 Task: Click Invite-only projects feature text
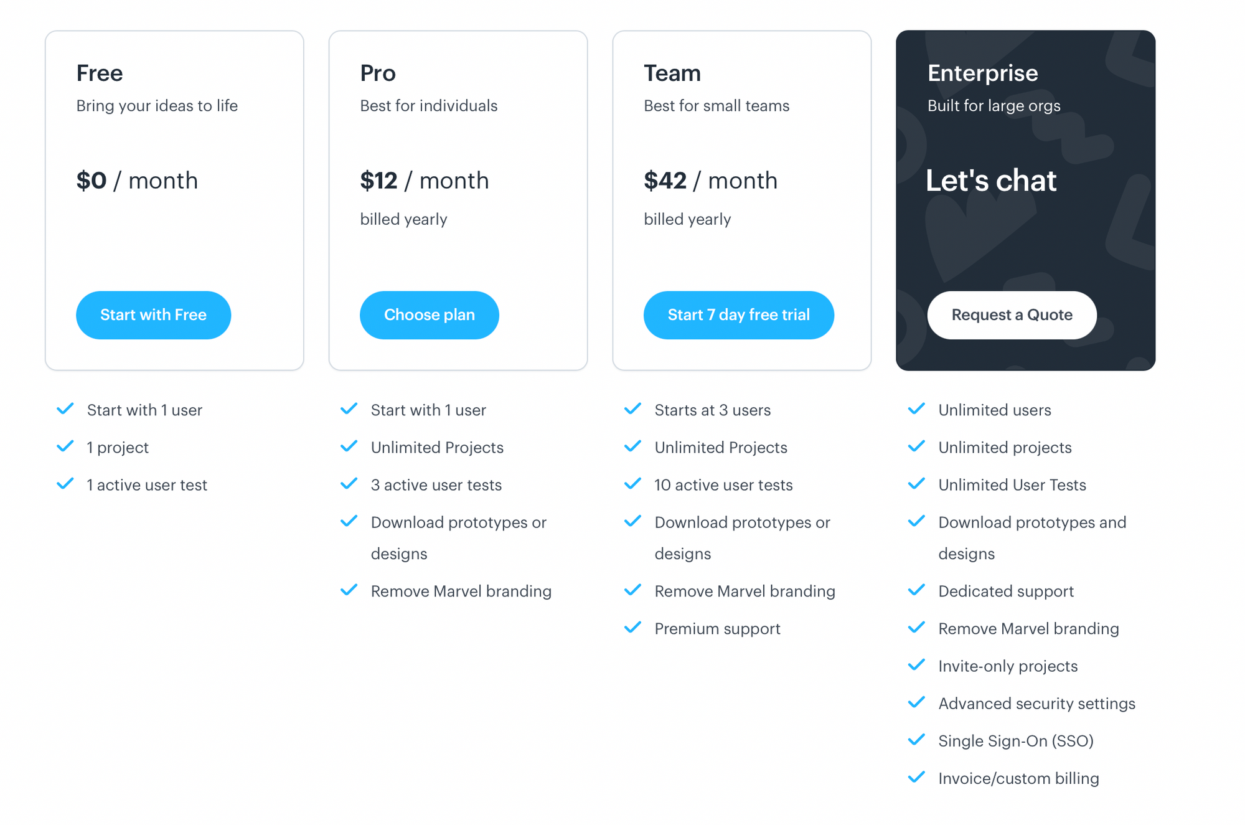(x=1008, y=666)
